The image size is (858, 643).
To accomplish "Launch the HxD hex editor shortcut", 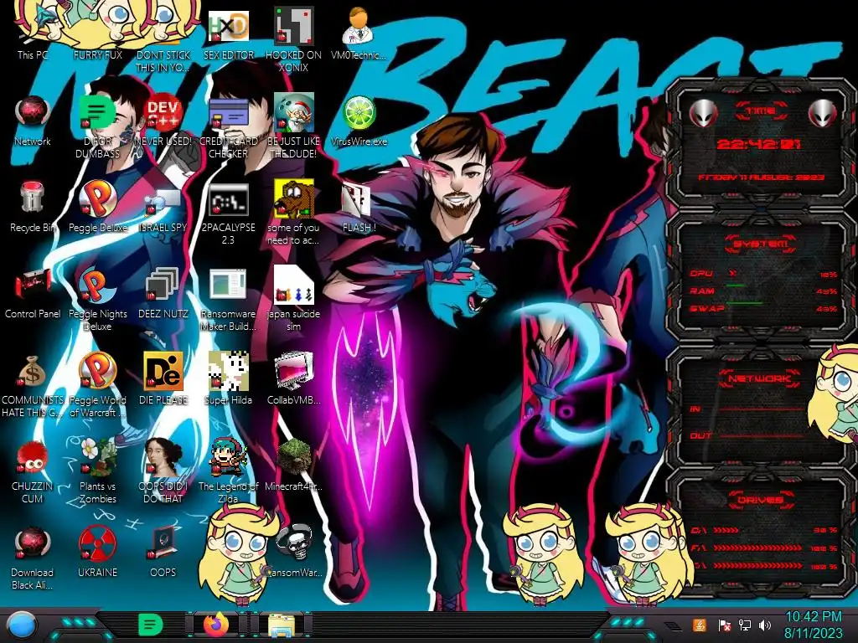I will pos(228,33).
